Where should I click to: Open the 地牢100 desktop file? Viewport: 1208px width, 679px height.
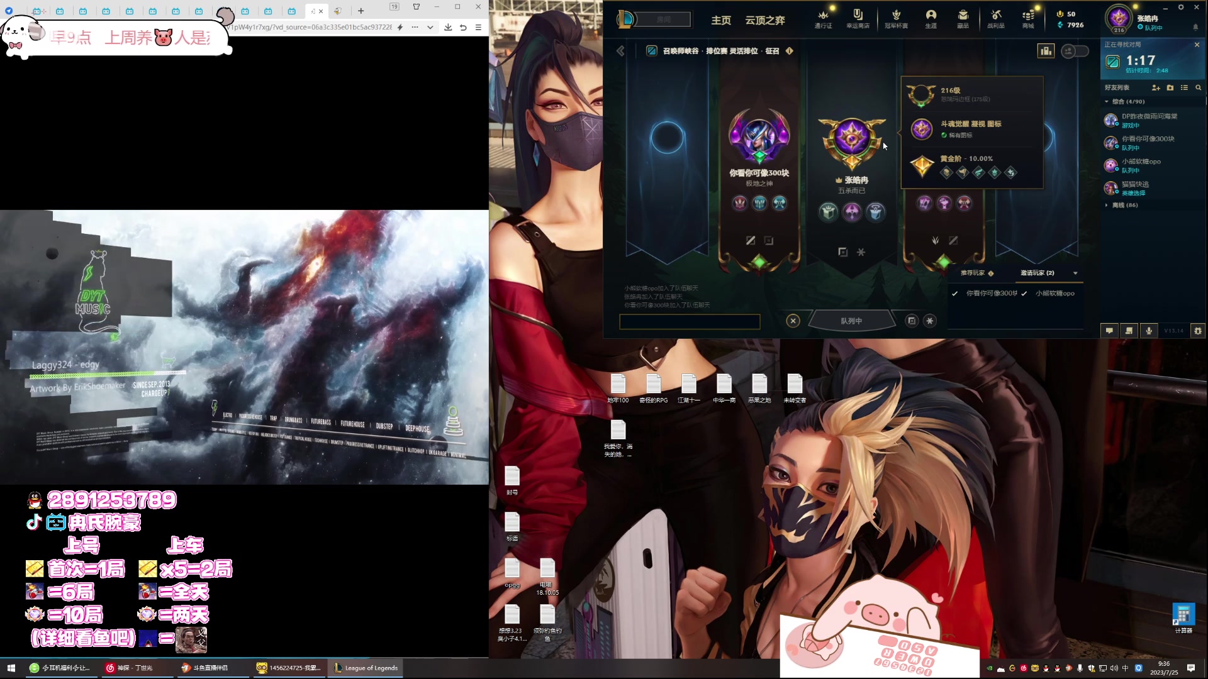point(618,389)
